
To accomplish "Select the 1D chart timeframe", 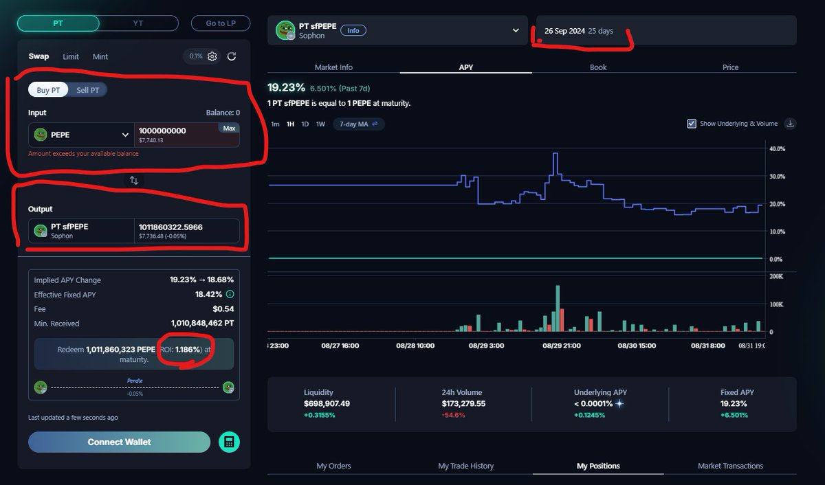I will coord(305,124).
